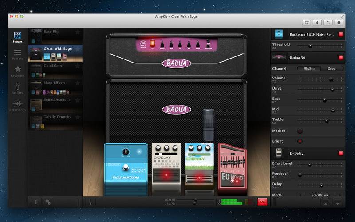
Task: Add a new setup with plus button
Action: 36,202
